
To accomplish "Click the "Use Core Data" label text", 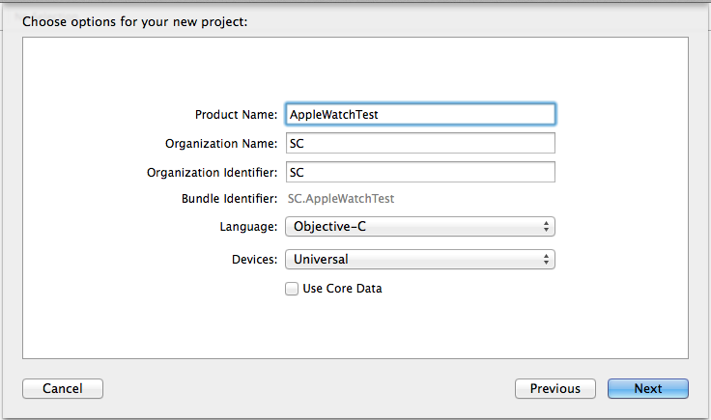I will [x=342, y=288].
